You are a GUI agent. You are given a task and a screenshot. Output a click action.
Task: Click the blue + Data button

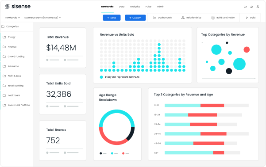click(x=112, y=18)
